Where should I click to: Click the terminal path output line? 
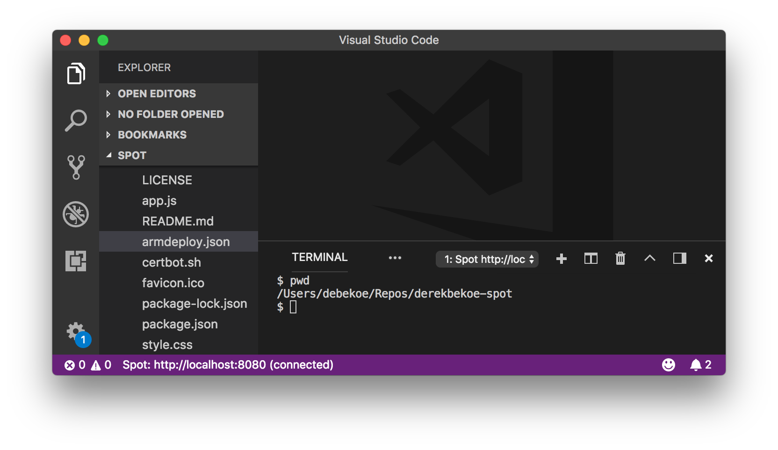tap(395, 294)
